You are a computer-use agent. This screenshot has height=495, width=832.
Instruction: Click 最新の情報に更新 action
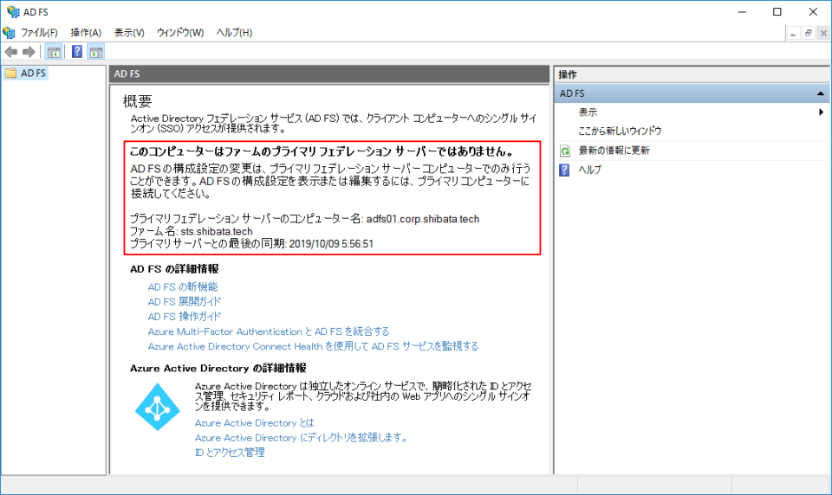614,151
